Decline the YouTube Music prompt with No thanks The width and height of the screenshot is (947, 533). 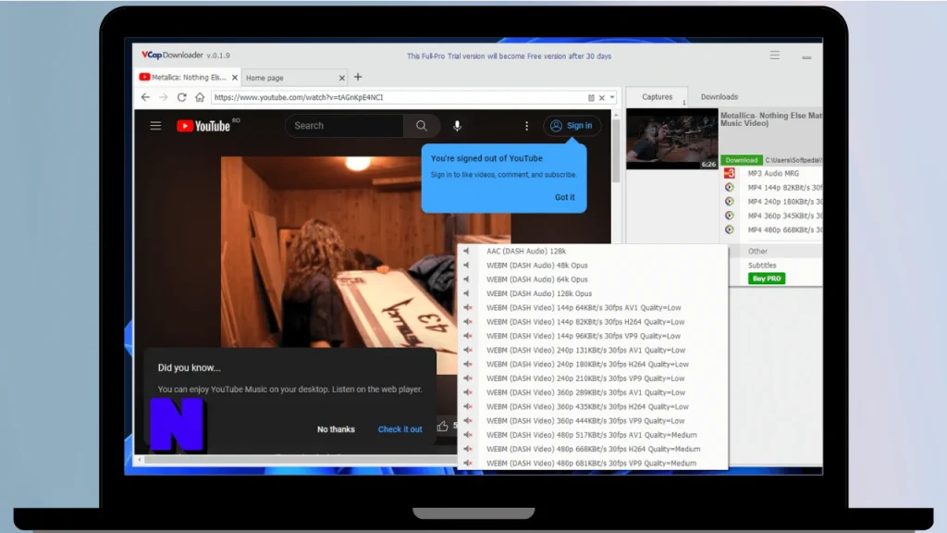[x=336, y=429]
